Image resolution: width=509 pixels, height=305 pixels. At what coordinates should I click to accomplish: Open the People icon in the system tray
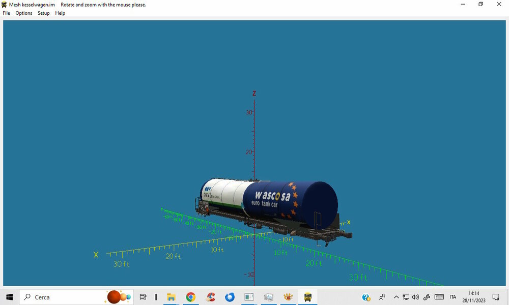coord(382,297)
